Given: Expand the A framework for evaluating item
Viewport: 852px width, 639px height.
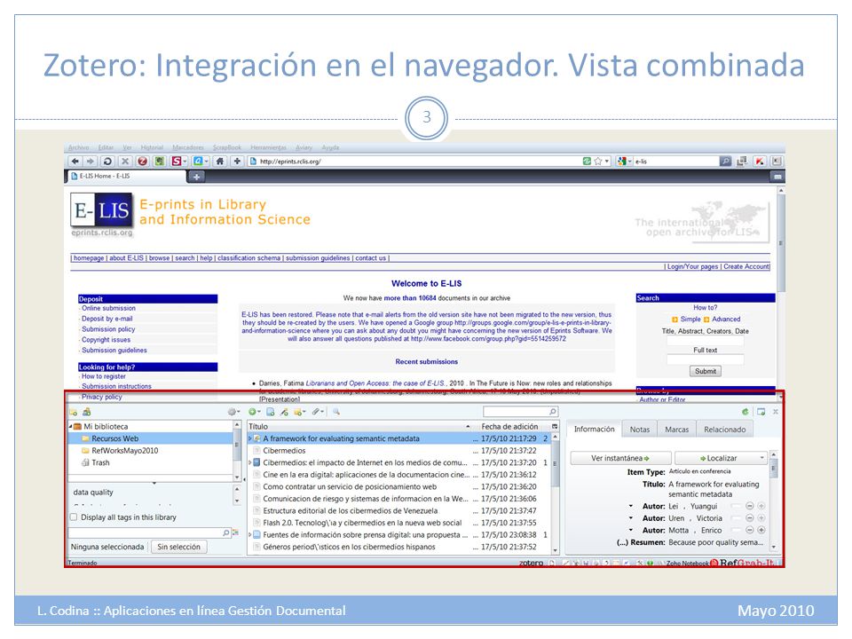Looking at the screenshot, I should click(250, 438).
